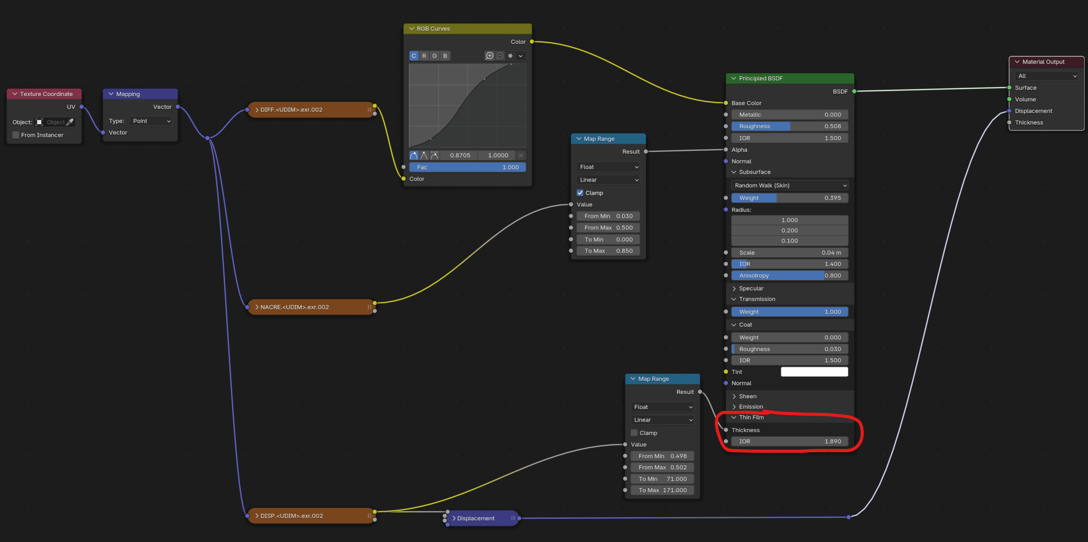Click the Coat Tint white color swatch
The image size is (1088, 542).
coord(814,372)
